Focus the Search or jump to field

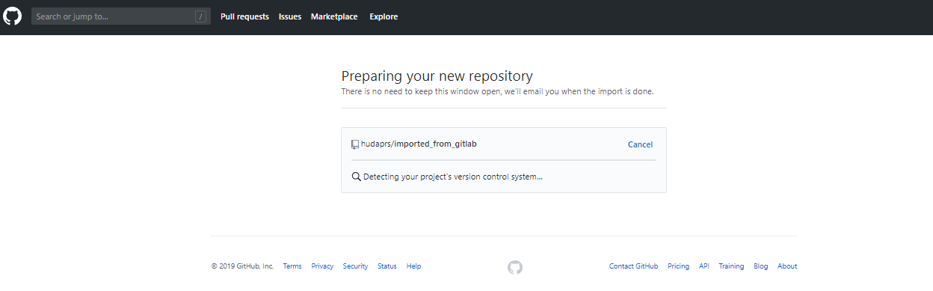(121, 16)
